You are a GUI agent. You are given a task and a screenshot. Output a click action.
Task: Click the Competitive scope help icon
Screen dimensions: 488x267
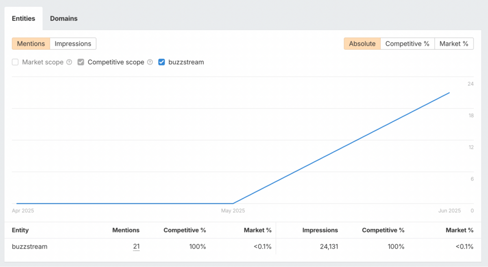pyautogui.click(x=150, y=62)
